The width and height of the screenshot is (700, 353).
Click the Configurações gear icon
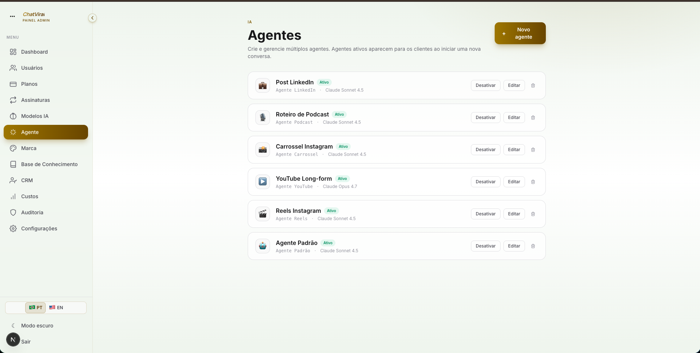pyautogui.click(x=13, y=229)
